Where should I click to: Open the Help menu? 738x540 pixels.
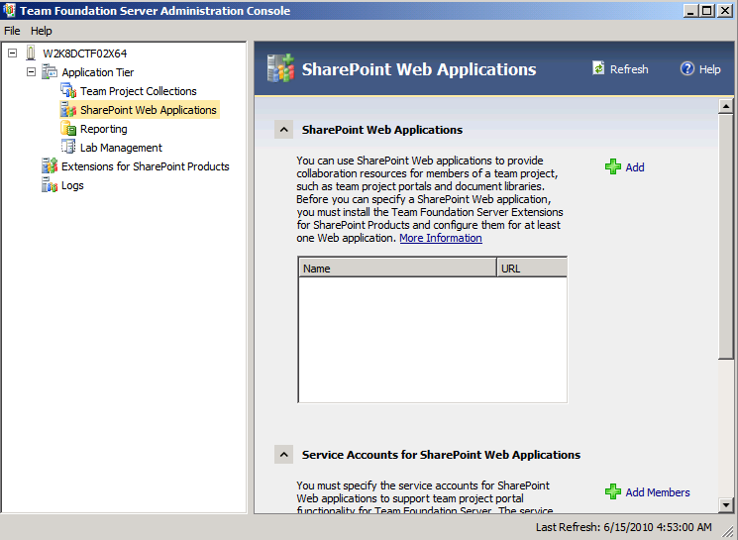point(42,31)
